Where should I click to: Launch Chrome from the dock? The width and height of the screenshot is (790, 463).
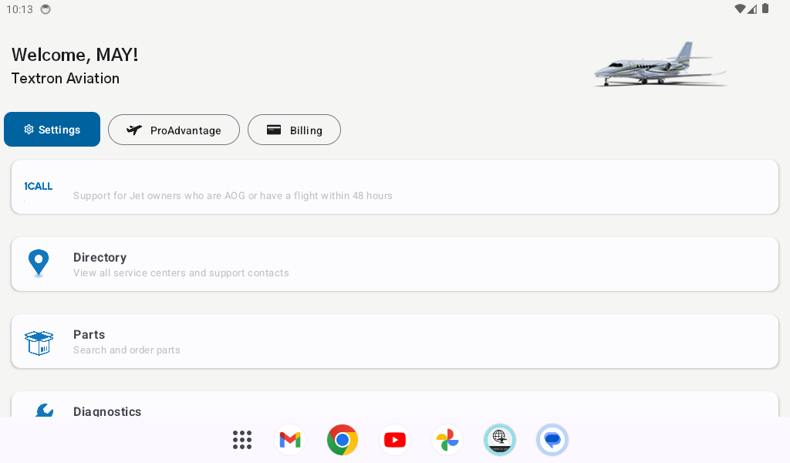(343, 440)
